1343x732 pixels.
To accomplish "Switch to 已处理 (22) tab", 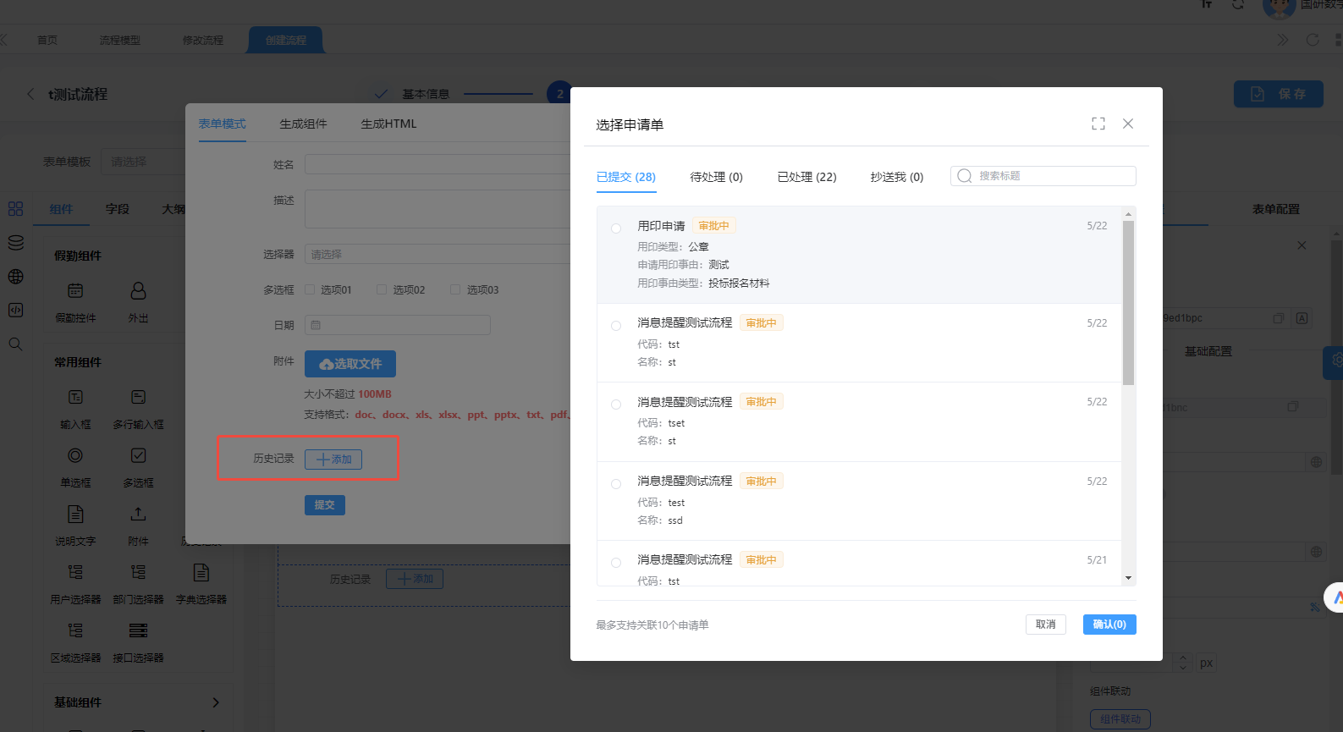I will pyautogui.click(x=806, y=177).
